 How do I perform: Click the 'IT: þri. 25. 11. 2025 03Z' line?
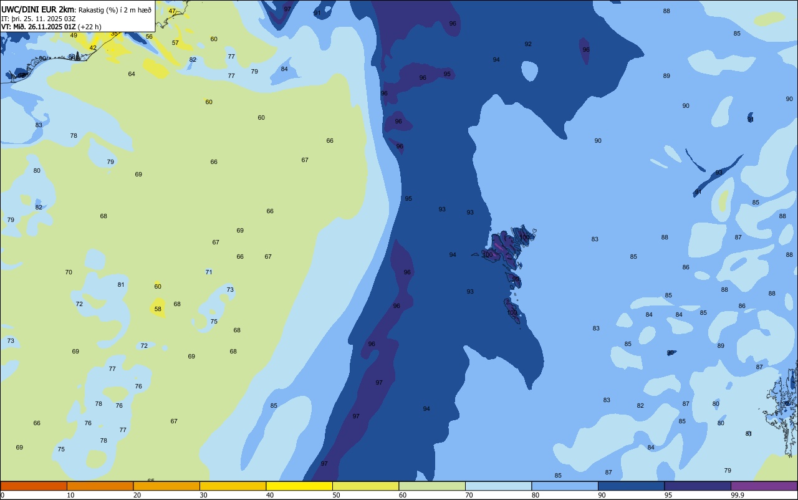click(x=39, y=18)
